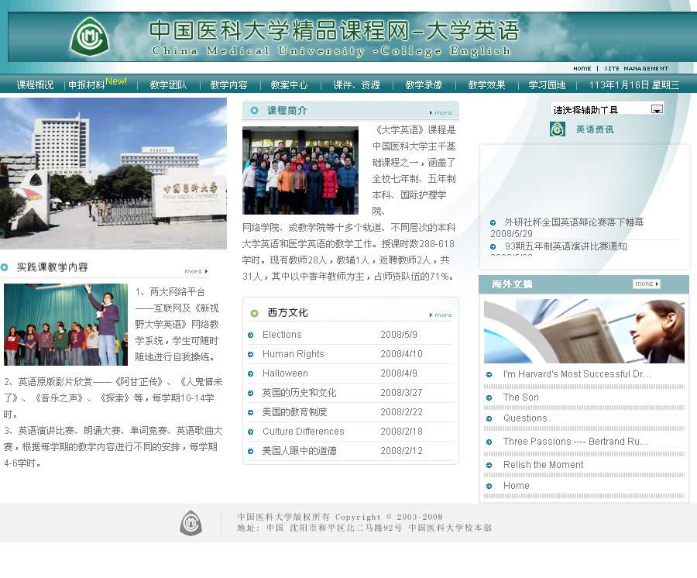Open 申报材料 in navigation bar
Screen dimensions: 697x578
tap(86, 85)
